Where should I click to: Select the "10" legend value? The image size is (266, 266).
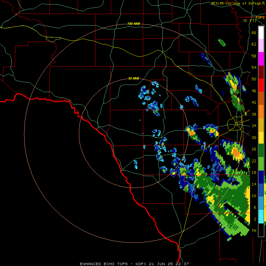point(254,196)
